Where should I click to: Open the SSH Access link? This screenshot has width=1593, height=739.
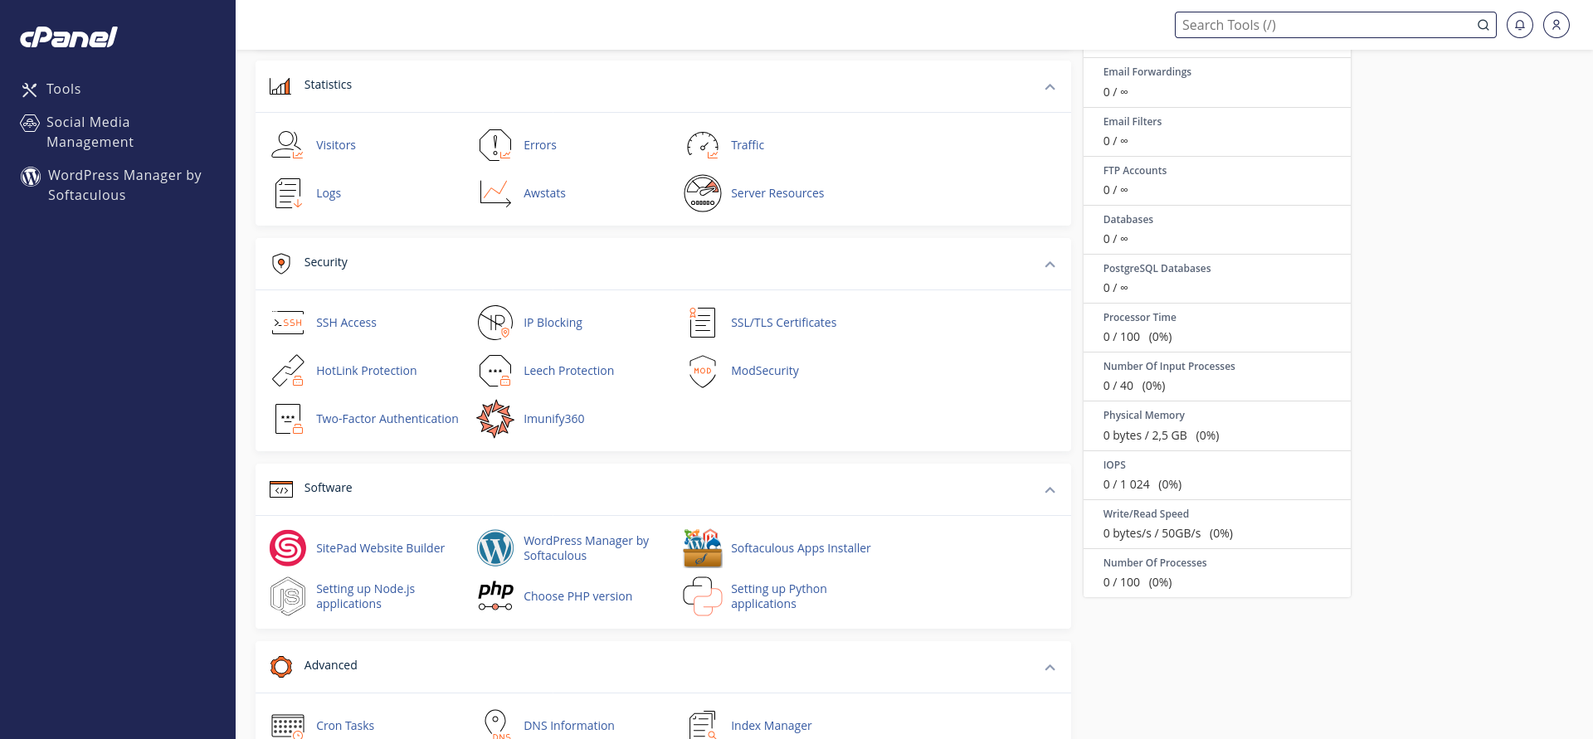click(x=346, y=323)
